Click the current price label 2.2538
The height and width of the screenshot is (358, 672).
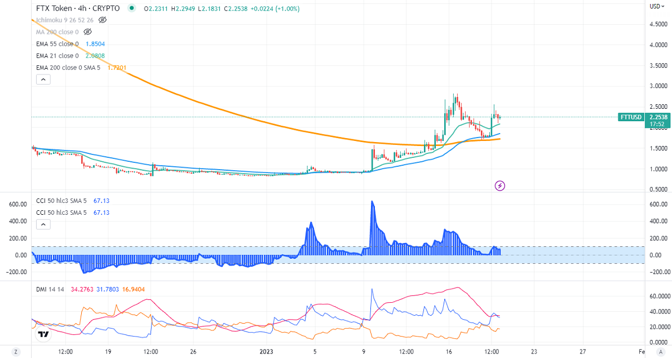tap(658, 117)
